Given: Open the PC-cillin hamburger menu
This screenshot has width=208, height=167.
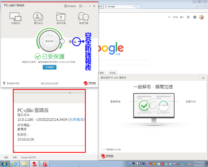Looking at the screenshot, I should coord(81,6).
